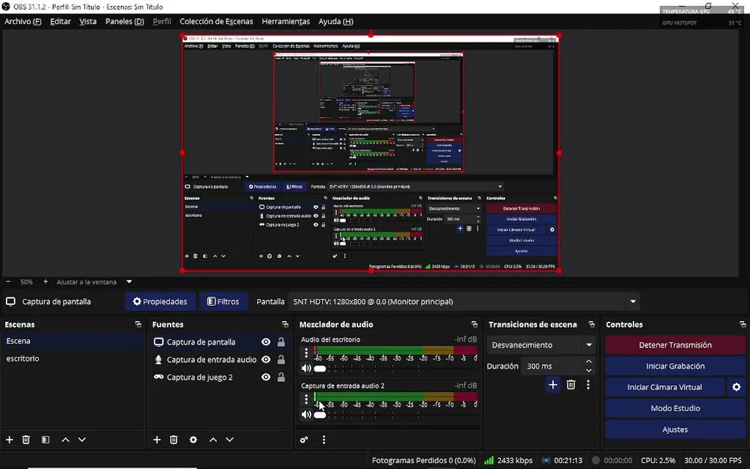Open the Vista menu
The width and height of the screenshot is (750, 469).
[x=88, y=21]
